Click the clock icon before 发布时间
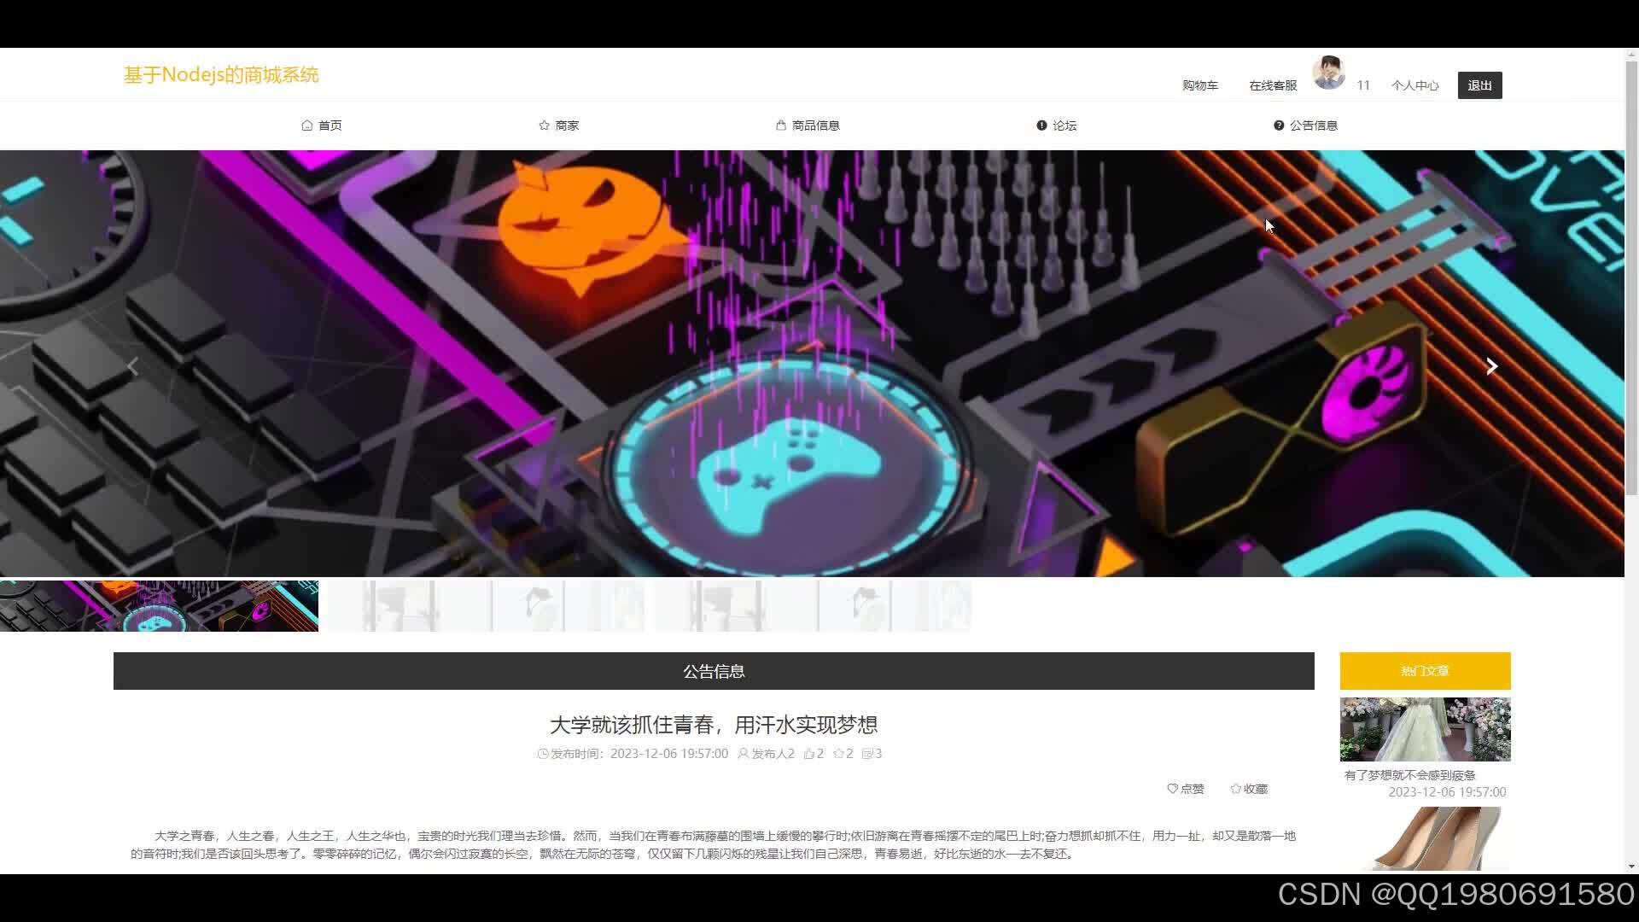The width and height of the screenshot is (1639, 922). (x=543, y=754)
